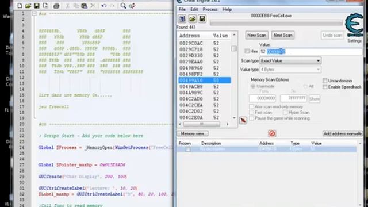Toggle Frozen checkbox of address list entry
368x207 pixels.
coord(187,149)
